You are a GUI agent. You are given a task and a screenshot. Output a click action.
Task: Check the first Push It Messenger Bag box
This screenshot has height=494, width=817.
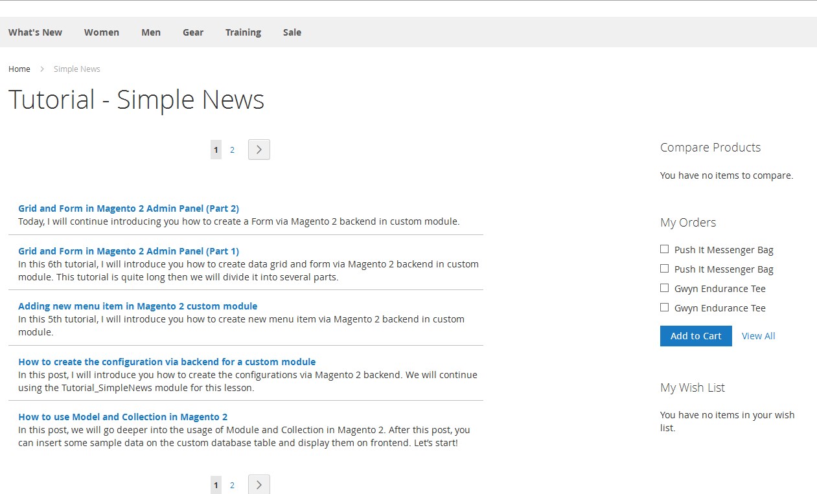click(664, 249)
